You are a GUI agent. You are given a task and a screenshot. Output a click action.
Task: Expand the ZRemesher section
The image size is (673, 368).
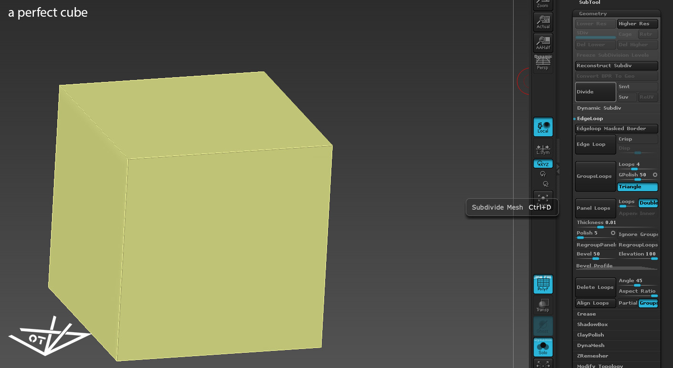[592, 356]
